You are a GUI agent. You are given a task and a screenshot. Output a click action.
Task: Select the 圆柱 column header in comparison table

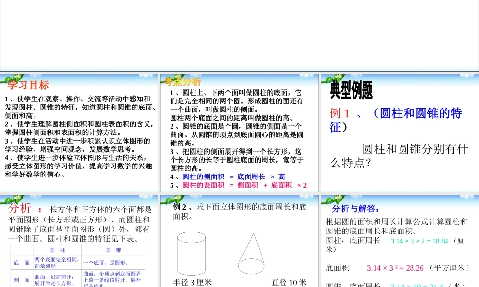[57, 249]
